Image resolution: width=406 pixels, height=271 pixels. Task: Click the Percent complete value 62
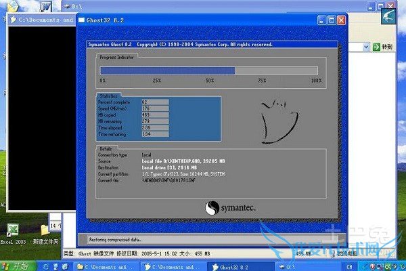point(155,102)
